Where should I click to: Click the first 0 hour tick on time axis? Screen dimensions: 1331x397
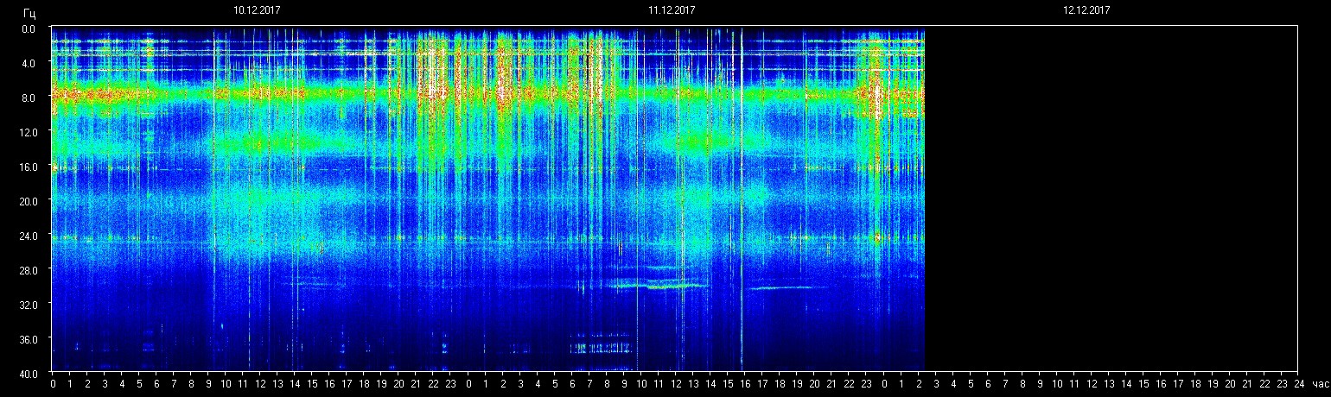53,384
